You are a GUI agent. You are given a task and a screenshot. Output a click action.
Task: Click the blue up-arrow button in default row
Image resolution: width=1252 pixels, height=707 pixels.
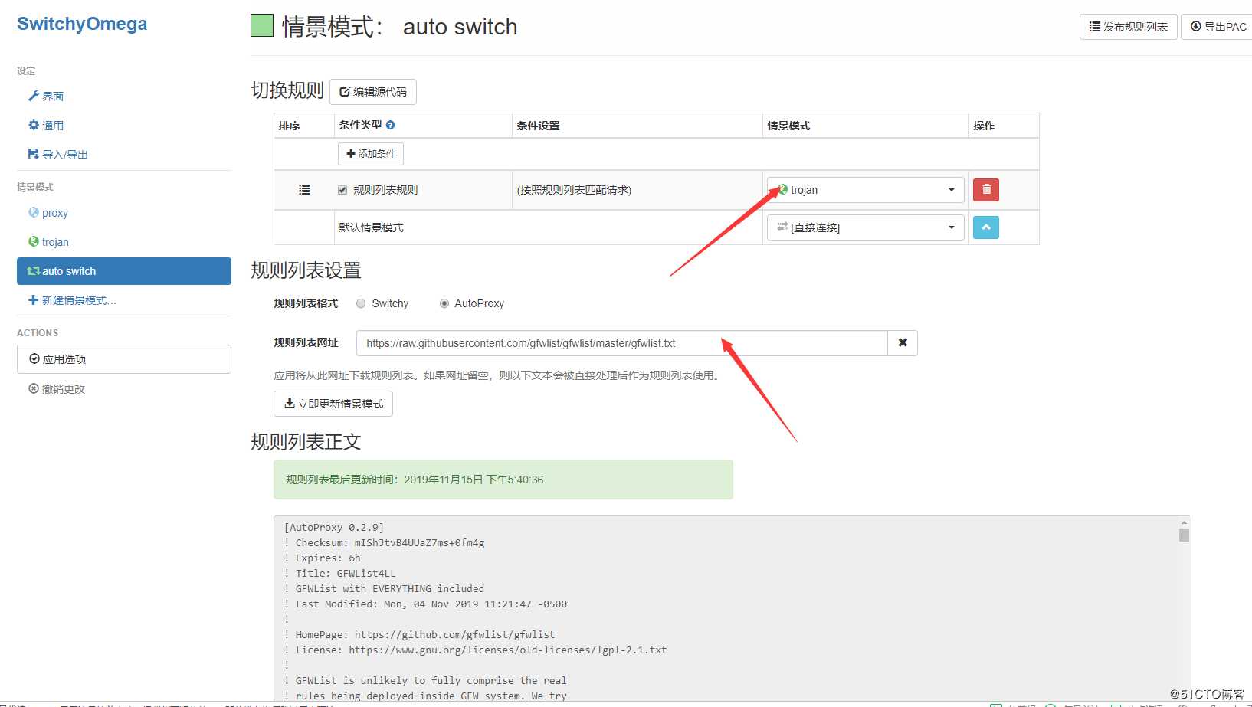coord(986,227)
